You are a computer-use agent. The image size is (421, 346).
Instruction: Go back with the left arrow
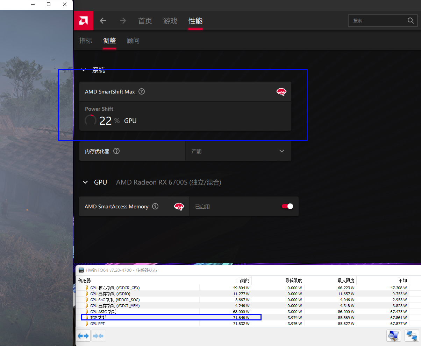[x=103, y=21]
